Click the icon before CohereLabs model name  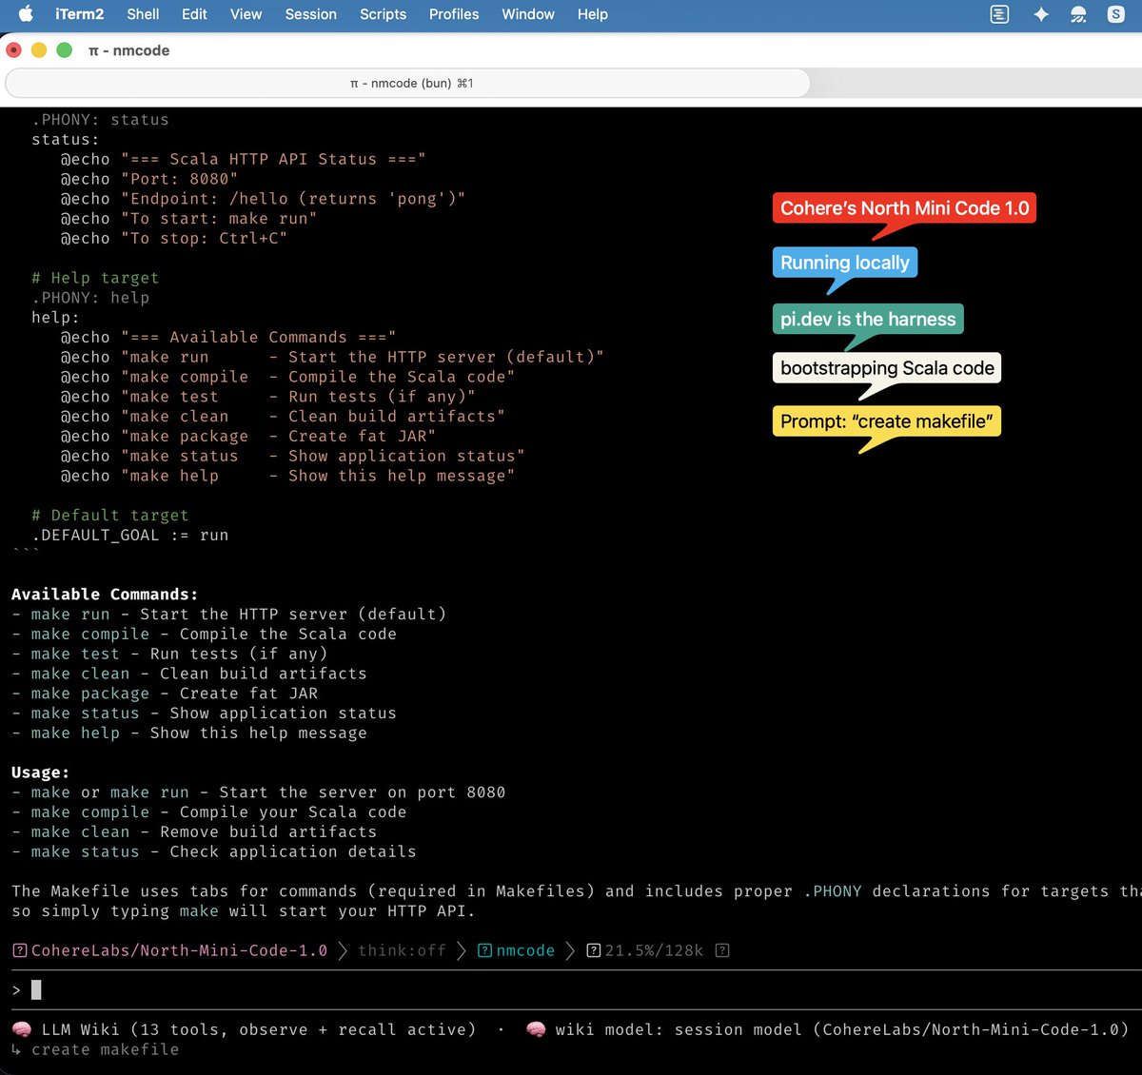click(20, 950)
